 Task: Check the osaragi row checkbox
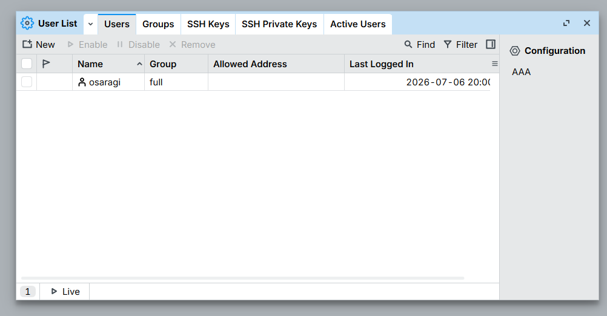click(27, 82)
